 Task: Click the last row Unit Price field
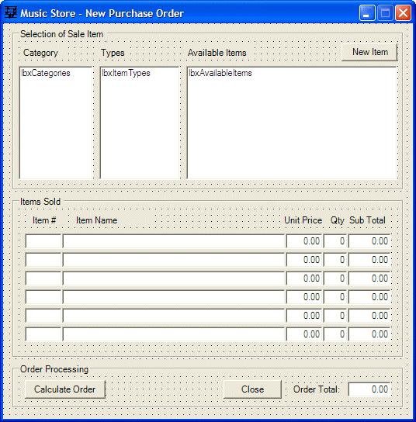click(304, 334)
